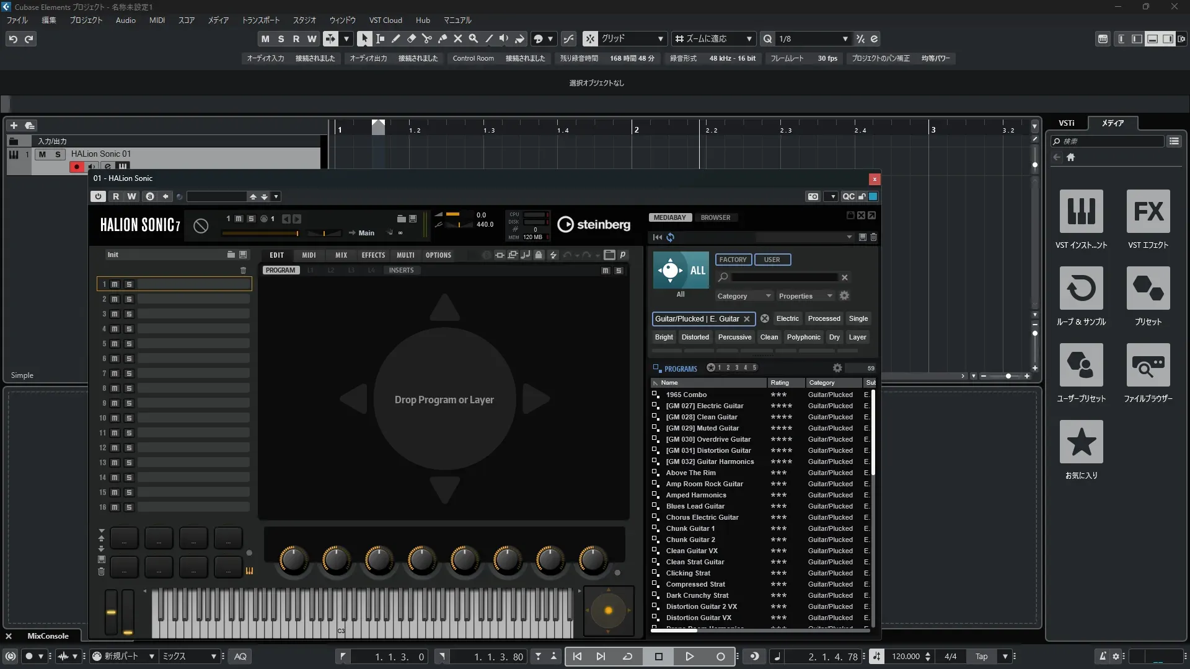This screenshot has height=669, width=1190.
Task: Switch to the BROWSER tab
Action: tap(715, 217)
